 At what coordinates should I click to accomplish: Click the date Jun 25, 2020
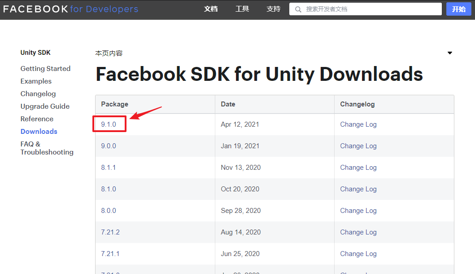(x=240, y=254)
